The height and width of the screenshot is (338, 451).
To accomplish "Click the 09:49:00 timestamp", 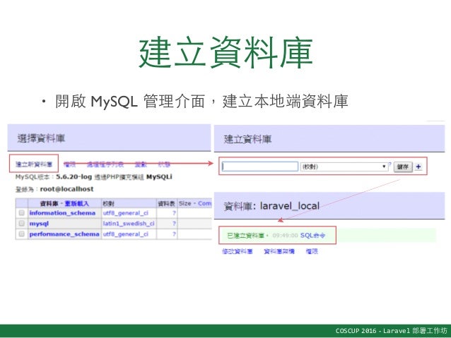I will coord(285,236).
